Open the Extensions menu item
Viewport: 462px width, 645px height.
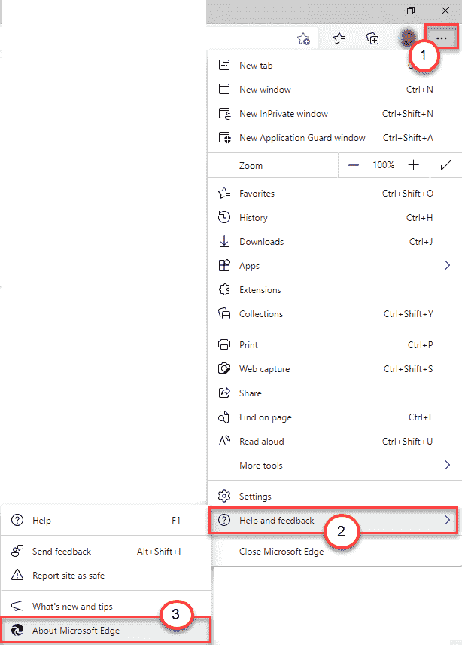click(x=260, y=290)
